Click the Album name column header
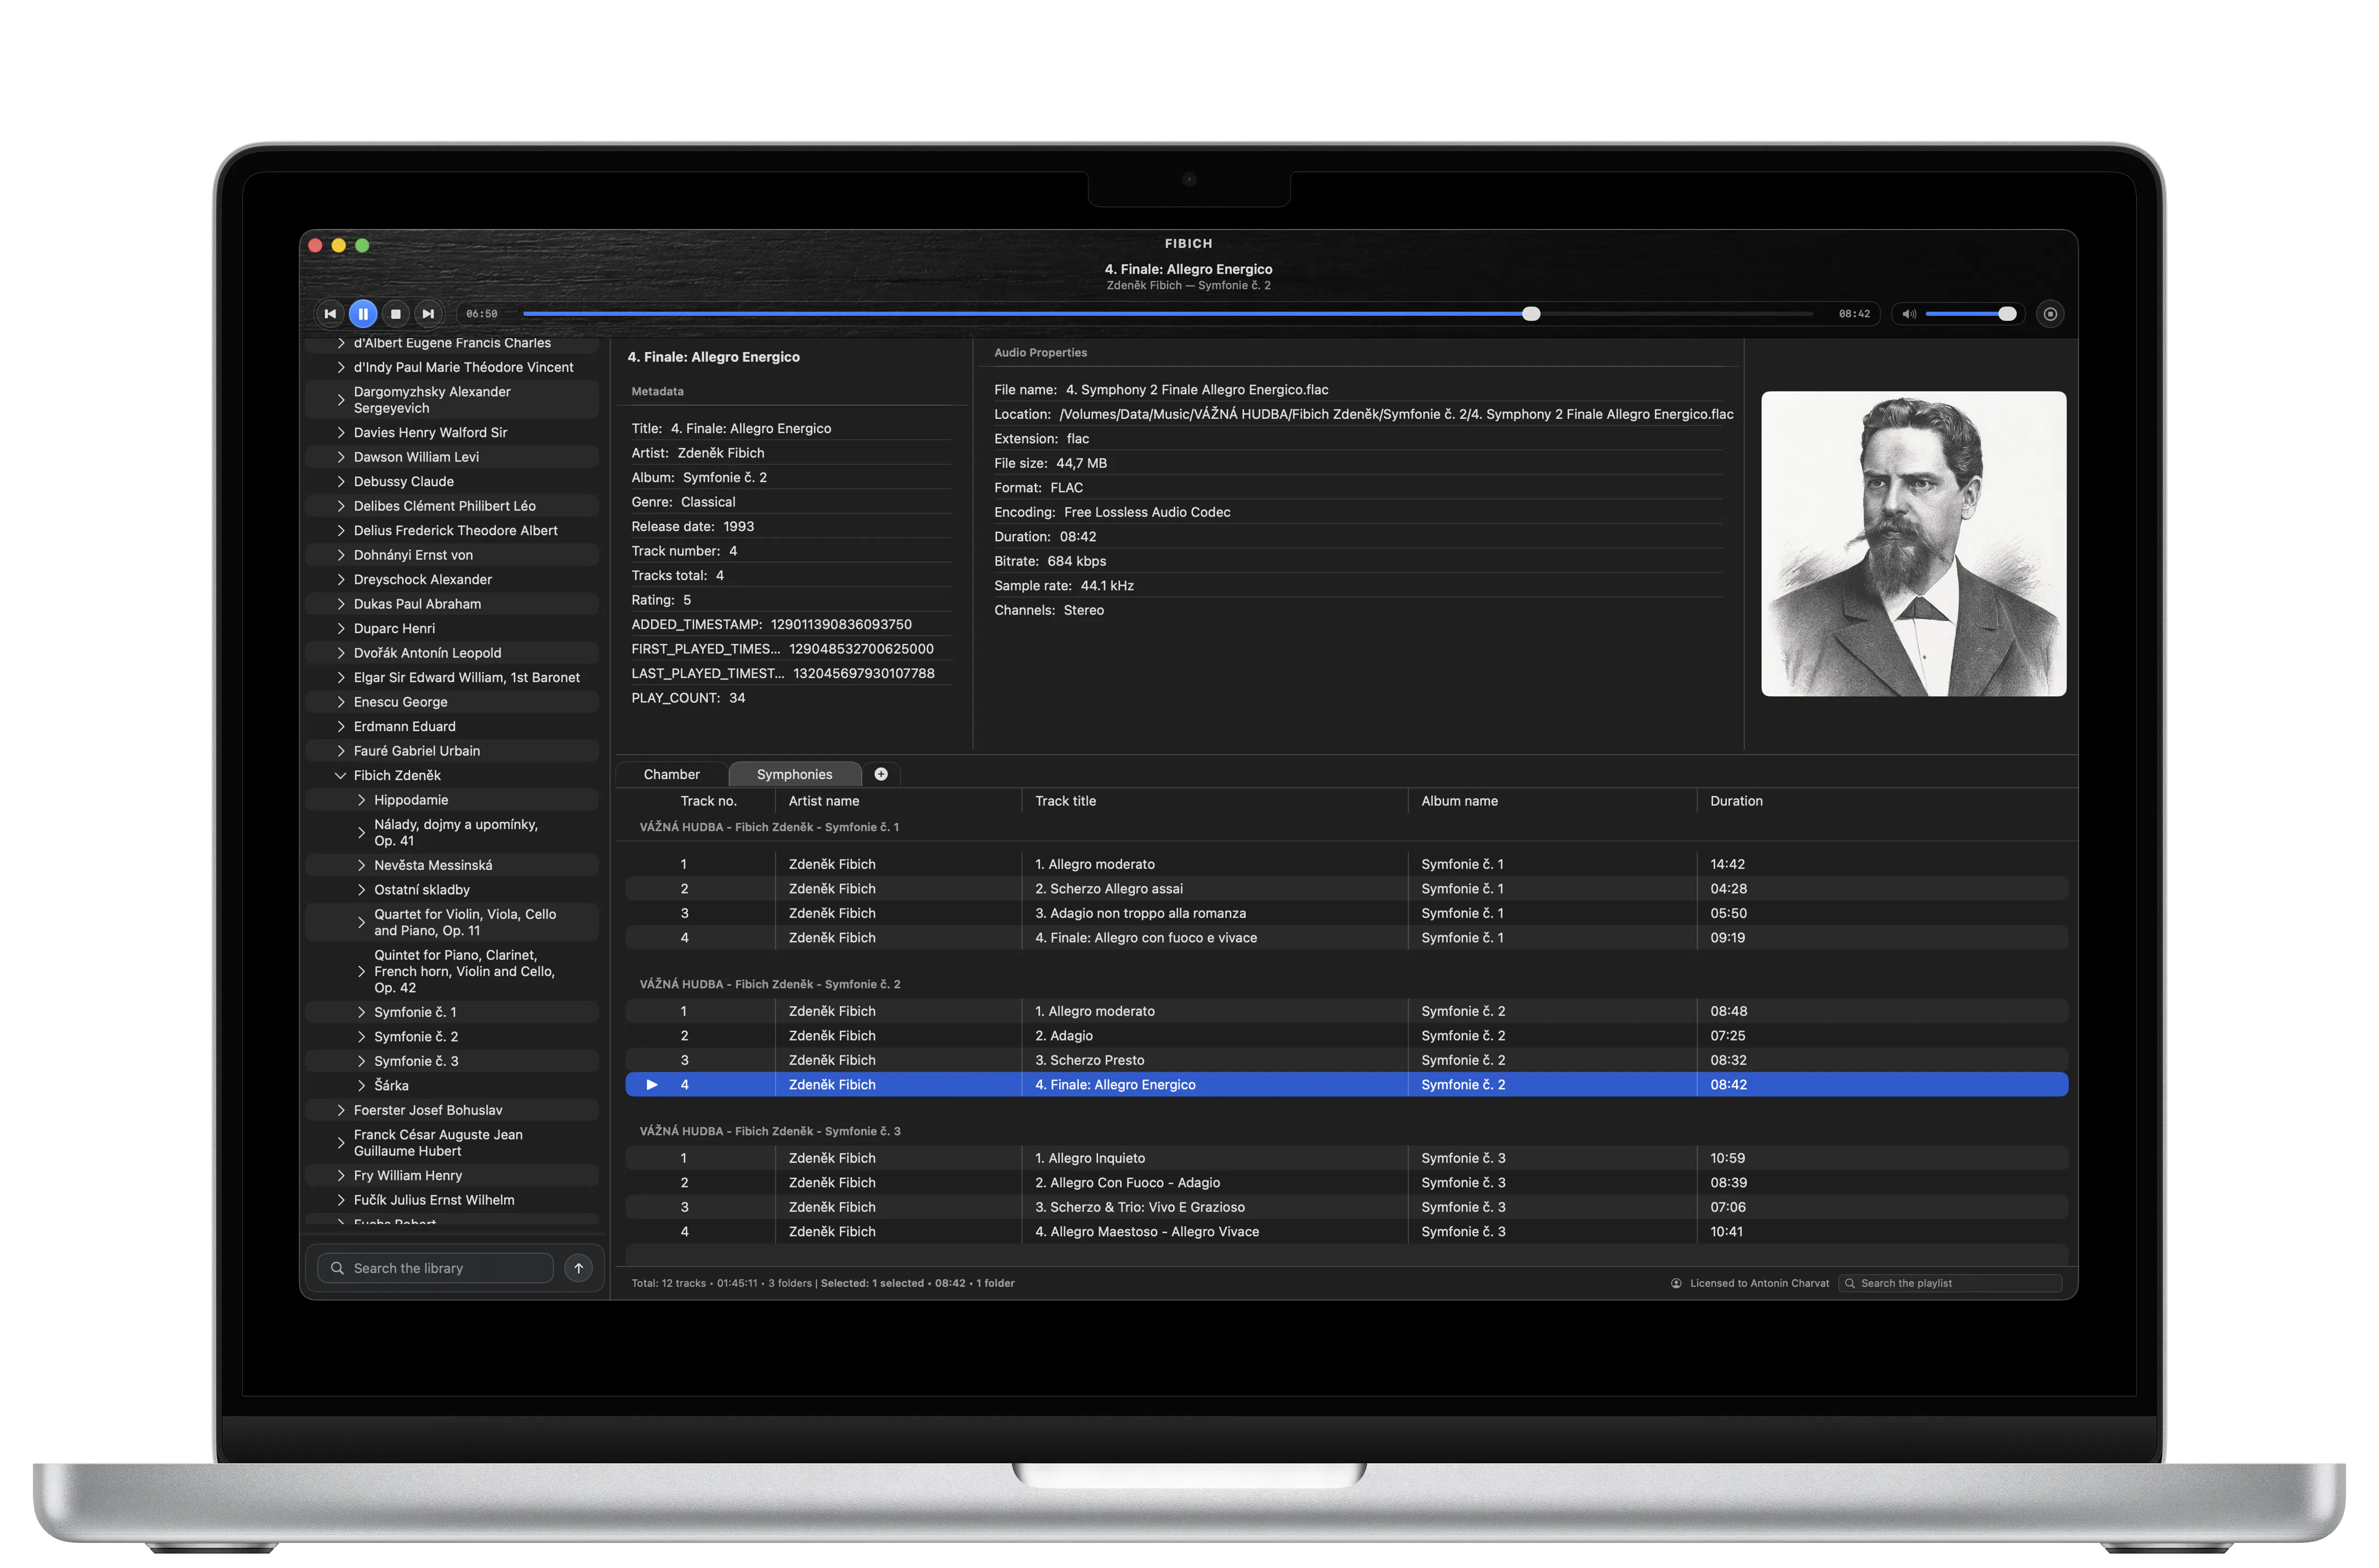 pos(1459,801)
